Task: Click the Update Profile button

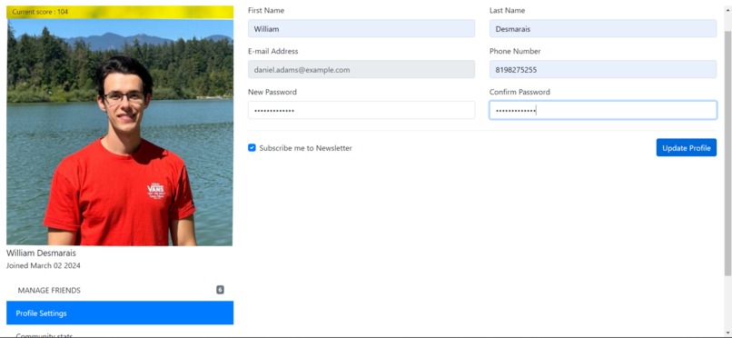Action: pyautogui.click(x=687, y=147)
